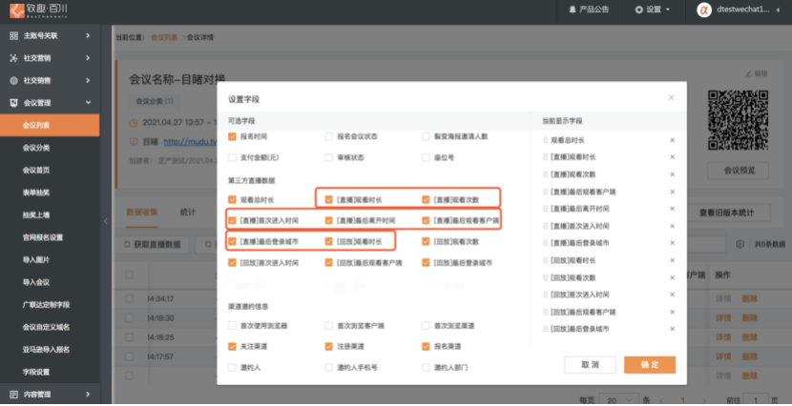
Task: Open 会议列表 in the sidebar
Action: click(x=50, y=125)
